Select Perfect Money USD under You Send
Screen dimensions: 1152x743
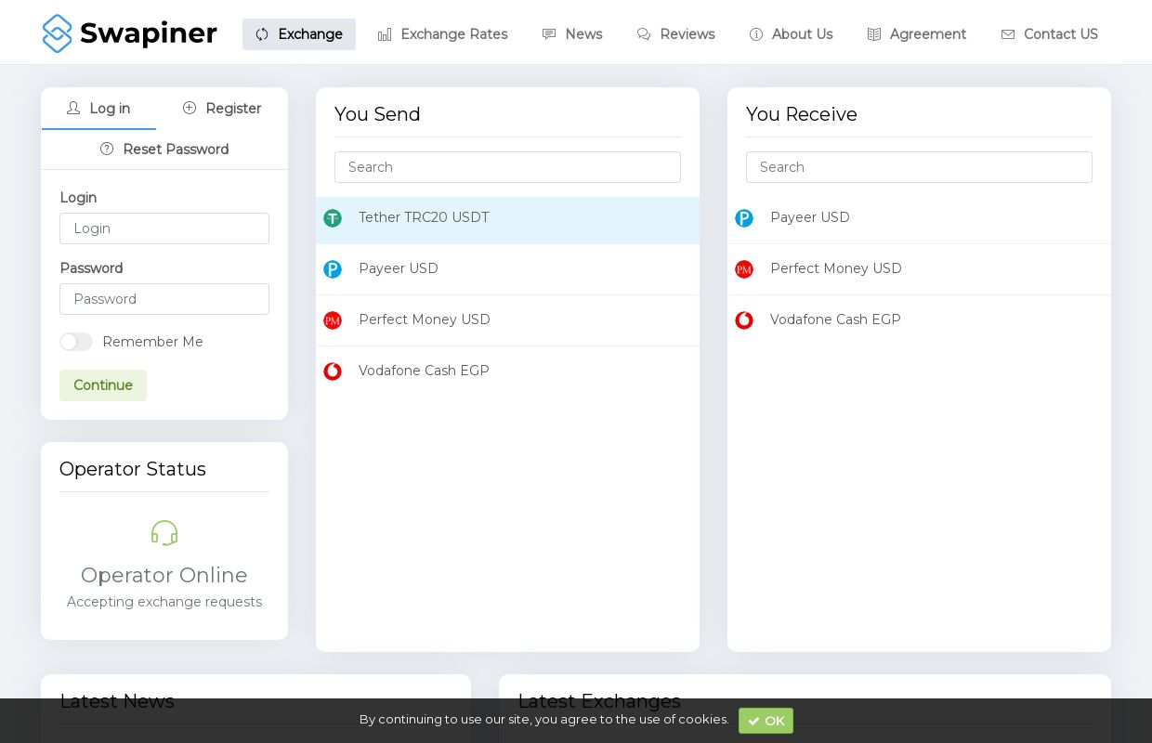click(507, 320)
